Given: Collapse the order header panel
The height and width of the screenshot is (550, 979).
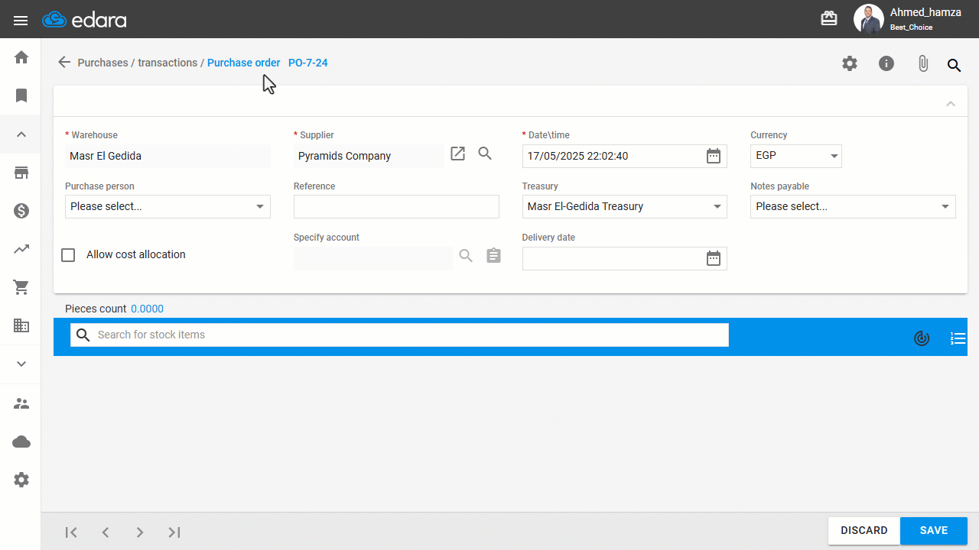Looking at the screenshot, I should click(x=951, y=103).
